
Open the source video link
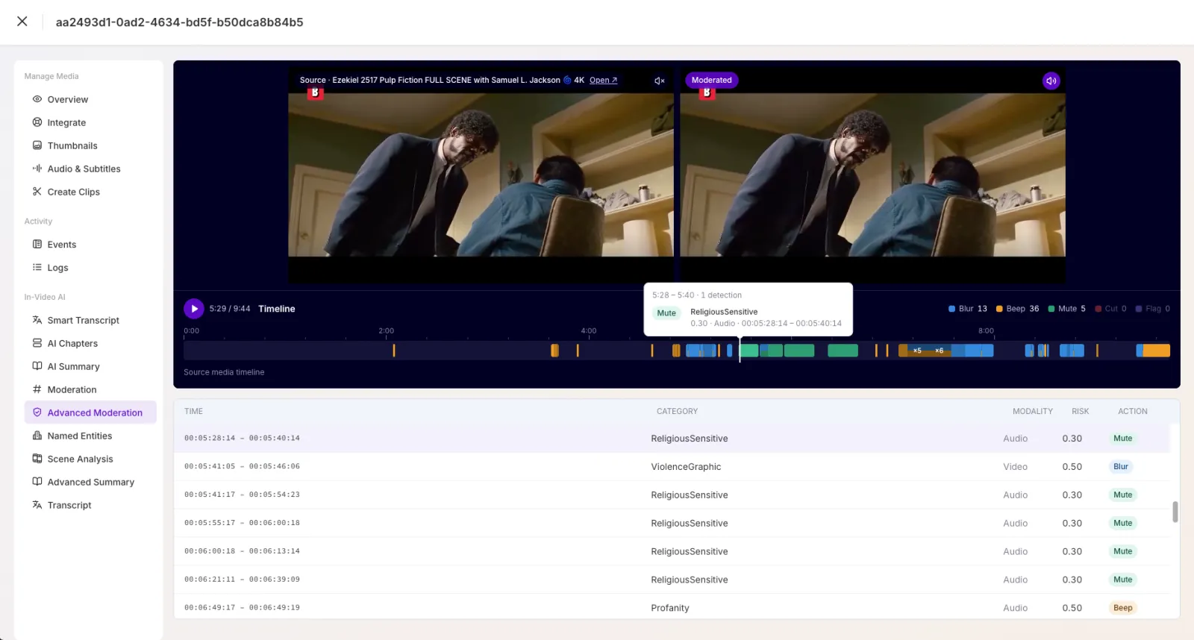[x=603, y=80]
